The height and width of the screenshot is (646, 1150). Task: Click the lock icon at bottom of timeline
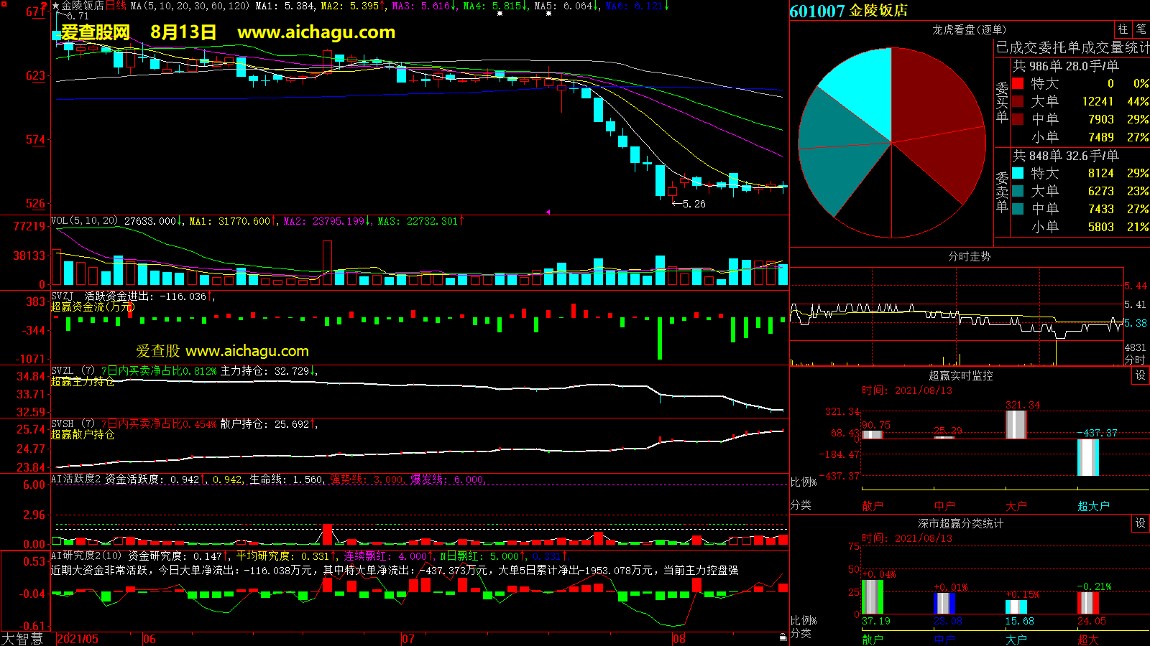(783, 637)
